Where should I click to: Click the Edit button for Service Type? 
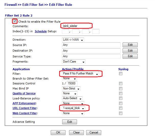point(130,56)
